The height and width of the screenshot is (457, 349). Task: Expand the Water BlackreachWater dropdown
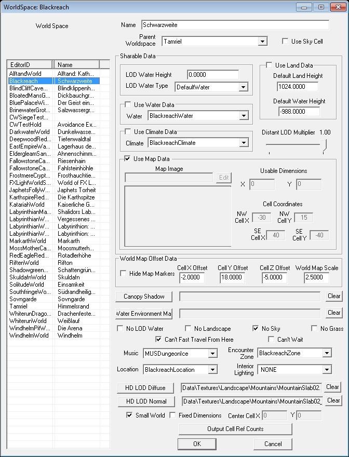point(244,116)
